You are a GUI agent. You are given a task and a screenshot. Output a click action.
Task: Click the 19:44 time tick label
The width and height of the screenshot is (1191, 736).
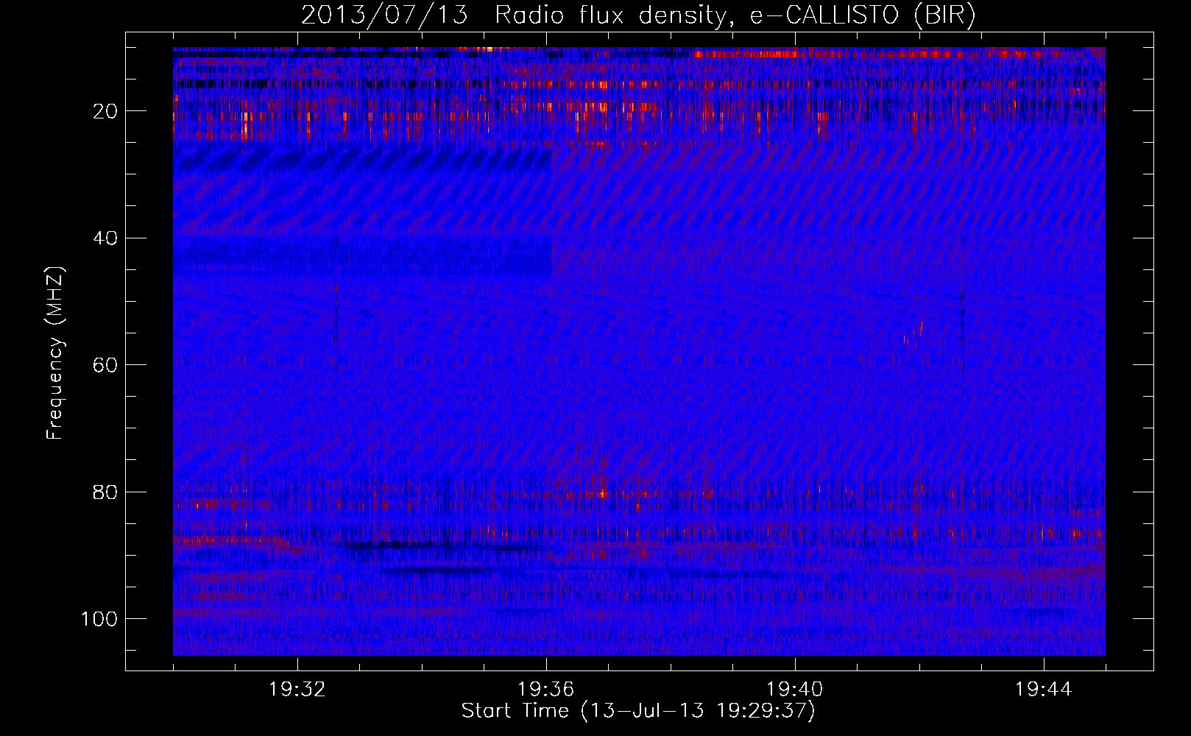[x=1044, y=690]
